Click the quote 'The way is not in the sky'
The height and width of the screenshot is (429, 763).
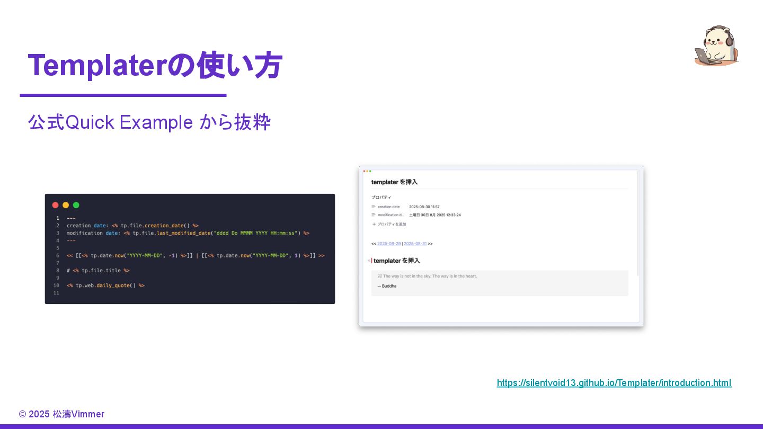click(x=430, y=276)
